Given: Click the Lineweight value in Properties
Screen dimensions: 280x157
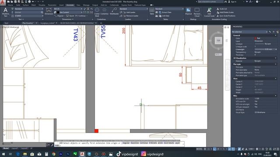Looking at the screenshot, I should [x=266, y=49].
